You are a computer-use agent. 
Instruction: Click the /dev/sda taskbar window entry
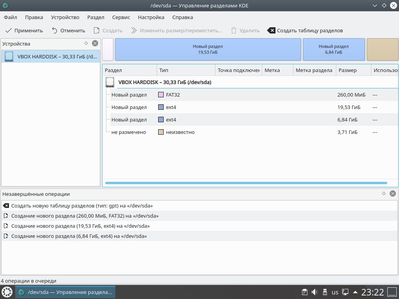(x=65, y=292)
